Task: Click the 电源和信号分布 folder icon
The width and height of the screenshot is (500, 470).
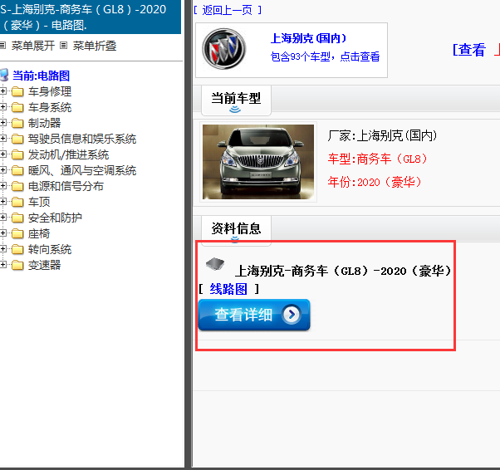Action: point(17,186)
